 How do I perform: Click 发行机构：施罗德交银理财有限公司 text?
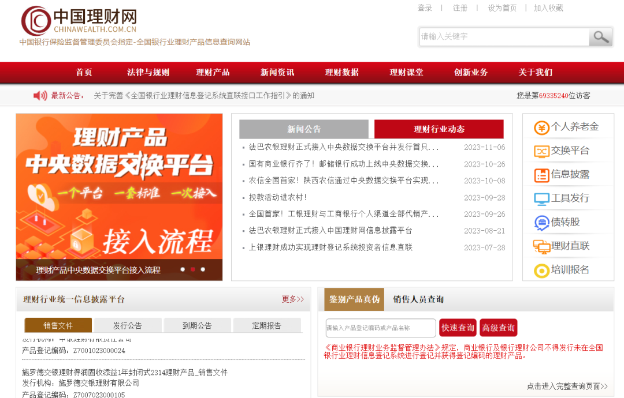point(80,384)
